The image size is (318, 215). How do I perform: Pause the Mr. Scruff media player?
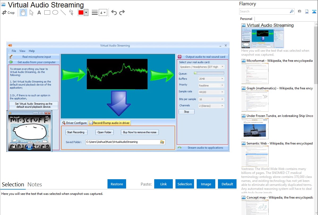point(29,147)
